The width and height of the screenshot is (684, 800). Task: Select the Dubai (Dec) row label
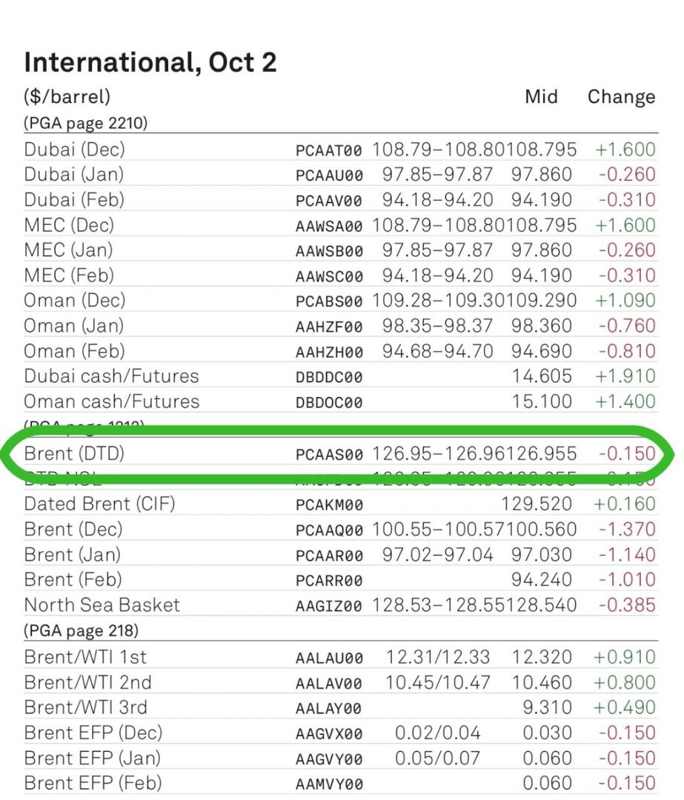coord(75,150)
